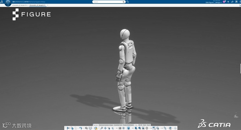Expand the cube view mode dropdown
Screen dimensions: 241x130
click(x=131, y=128)
